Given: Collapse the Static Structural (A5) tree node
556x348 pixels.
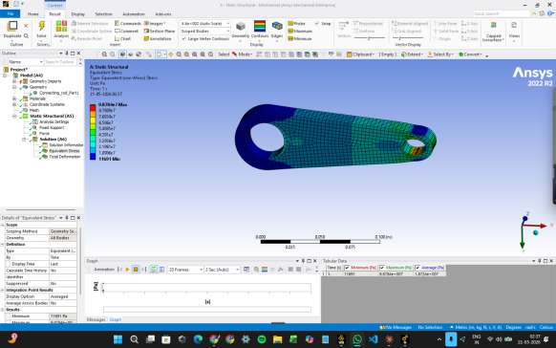Looking at the screenshot, I should click(14, 116).
